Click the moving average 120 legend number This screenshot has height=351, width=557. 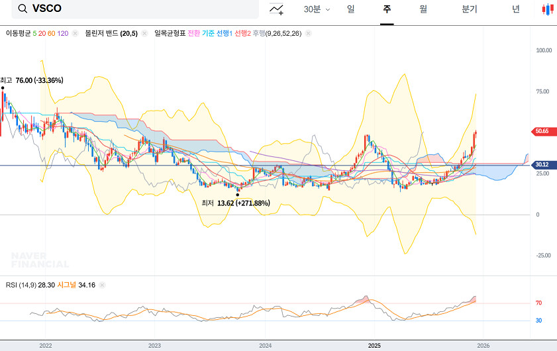coord(62,33)
